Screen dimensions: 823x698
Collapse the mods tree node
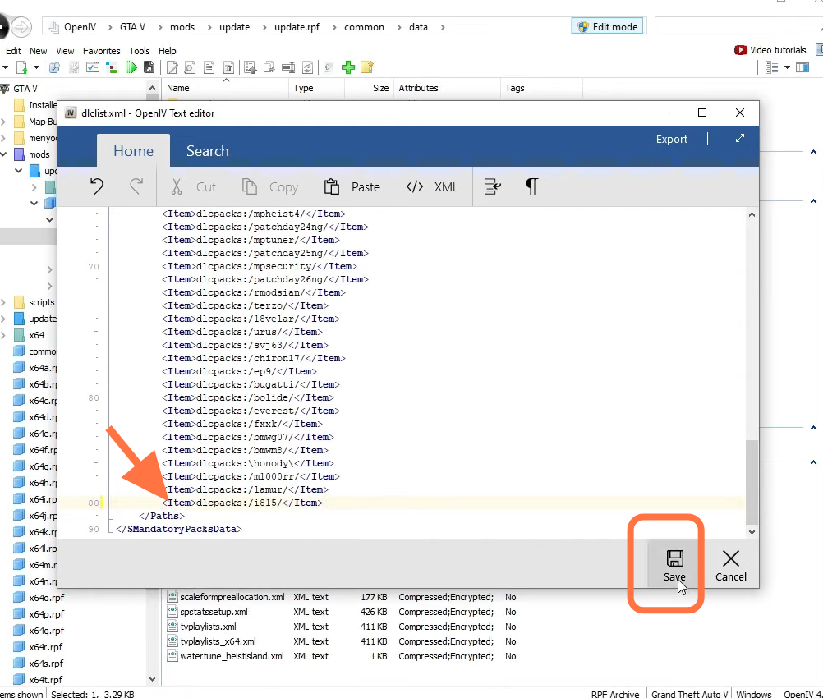click(x=3, y=154)
